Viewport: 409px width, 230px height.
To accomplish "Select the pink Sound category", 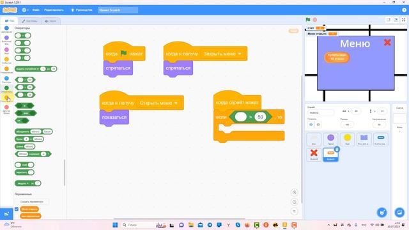I will 6,50.
